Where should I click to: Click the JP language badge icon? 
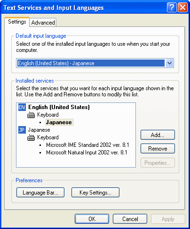tap(22, 130)
